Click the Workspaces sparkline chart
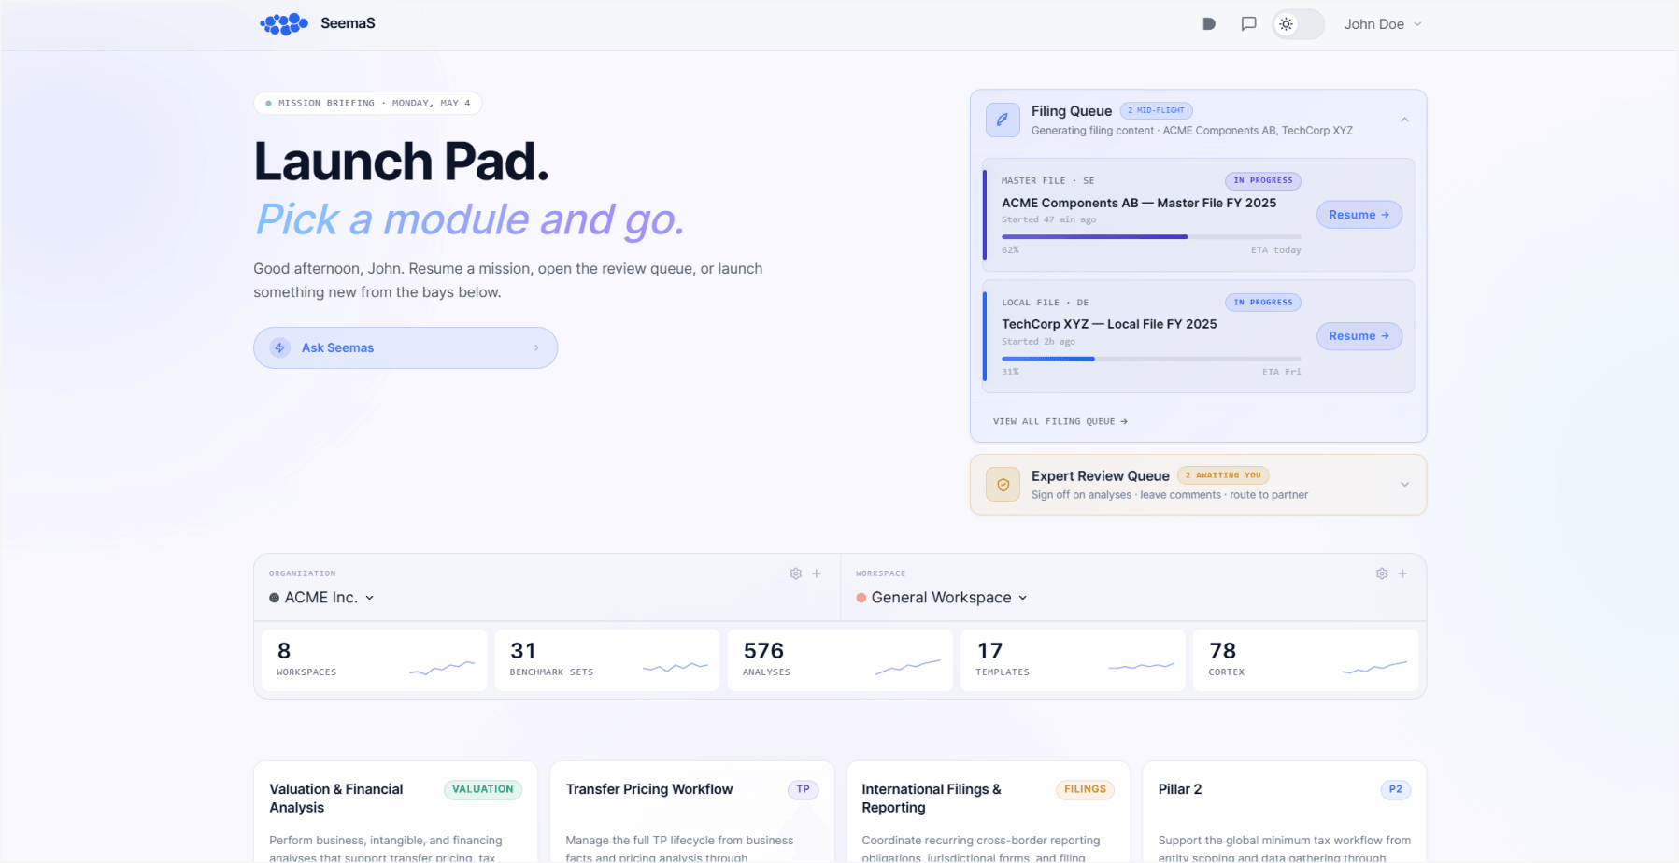 [442, 667]
